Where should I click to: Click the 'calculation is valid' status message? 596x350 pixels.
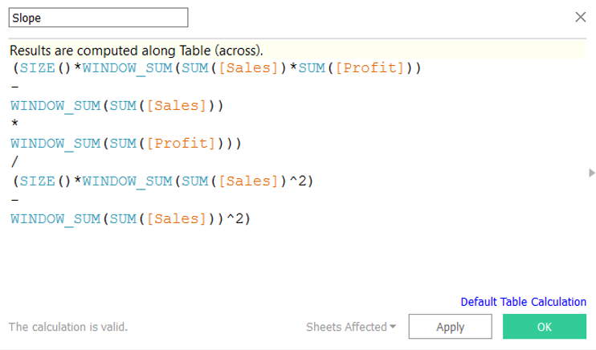68,327
